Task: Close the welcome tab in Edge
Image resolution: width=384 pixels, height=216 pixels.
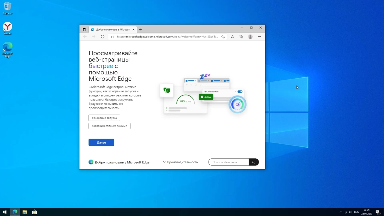Action: pyautogui.click(x=133, y=30)
